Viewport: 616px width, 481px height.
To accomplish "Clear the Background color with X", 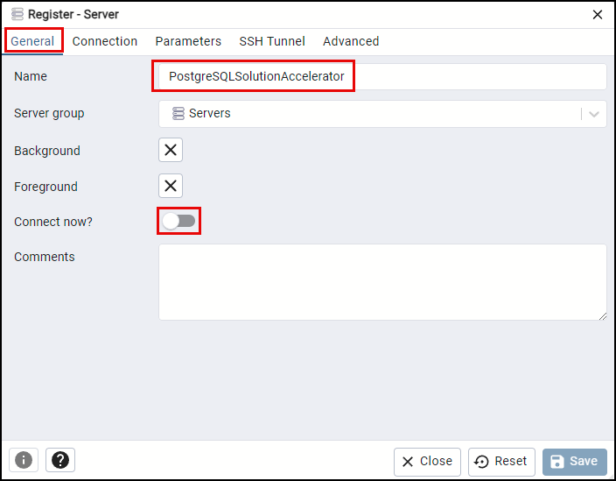I will (x=171, y=150).
